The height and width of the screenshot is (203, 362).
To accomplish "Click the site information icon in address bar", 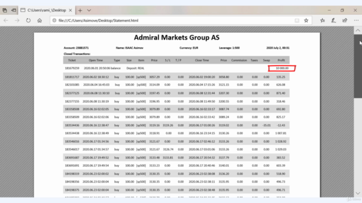I will click(x=54, y=20).
